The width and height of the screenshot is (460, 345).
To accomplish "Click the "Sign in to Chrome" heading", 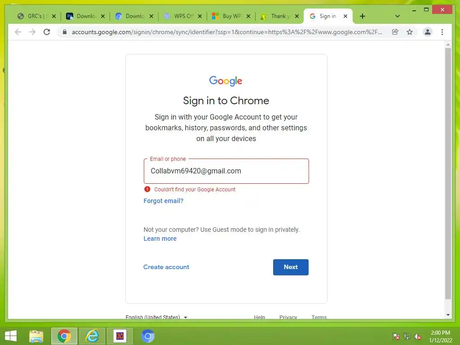I will [226, 101].
